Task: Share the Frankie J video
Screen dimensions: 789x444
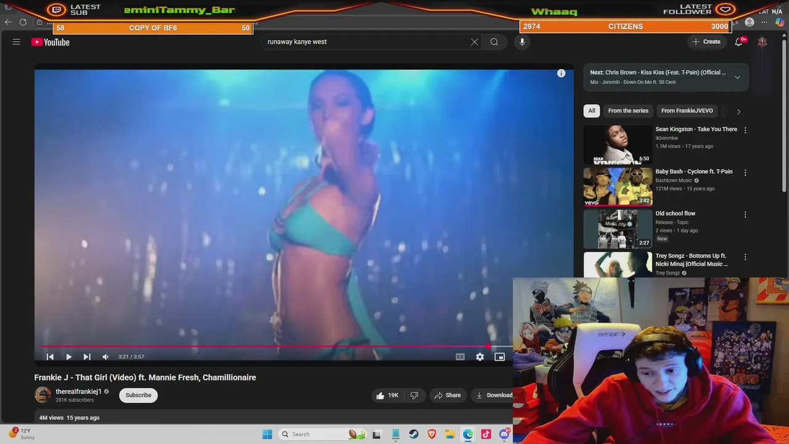Action: (448, 395)
